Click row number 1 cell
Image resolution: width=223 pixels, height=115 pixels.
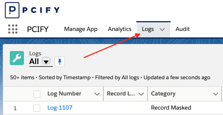pyautogui.click(x=15, y=108)
